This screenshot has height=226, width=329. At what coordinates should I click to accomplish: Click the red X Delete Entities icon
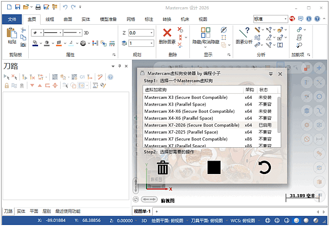click(x=167, y=32)
